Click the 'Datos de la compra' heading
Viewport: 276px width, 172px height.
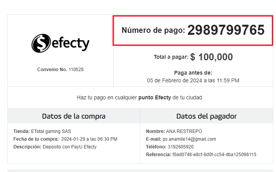(x=74, y=116)
